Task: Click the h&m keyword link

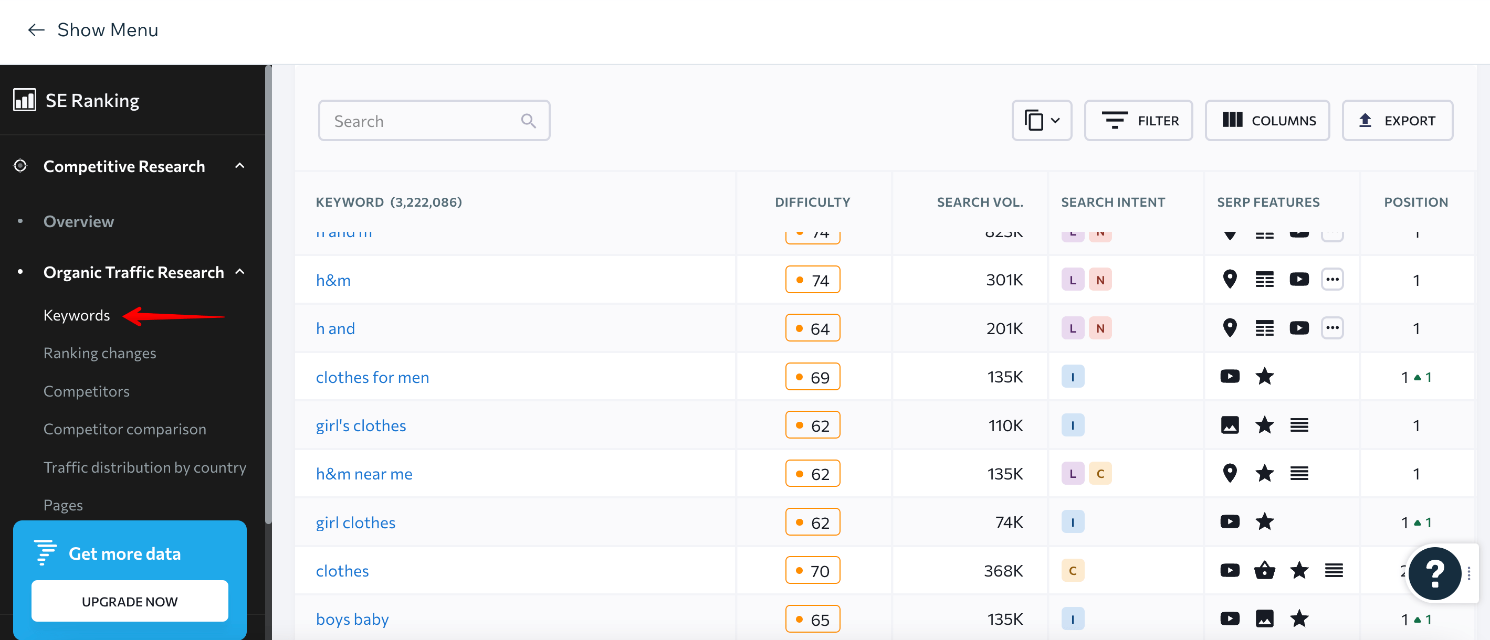Action: pos(337,279)
